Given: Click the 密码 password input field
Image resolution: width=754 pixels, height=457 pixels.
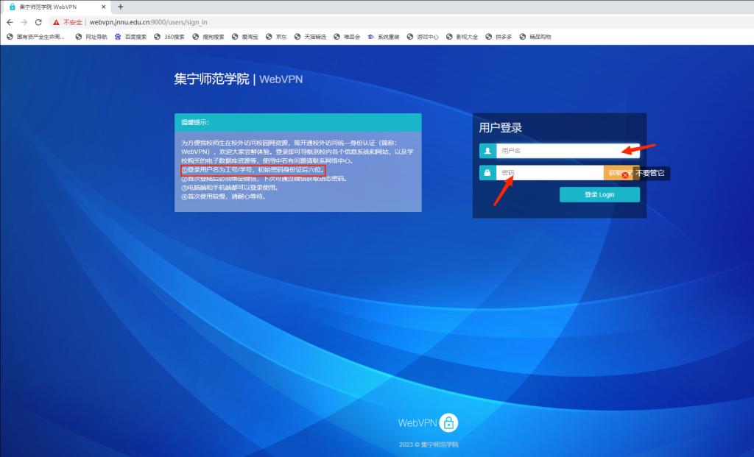Looking at the screenshot, I should coord(549,173).
